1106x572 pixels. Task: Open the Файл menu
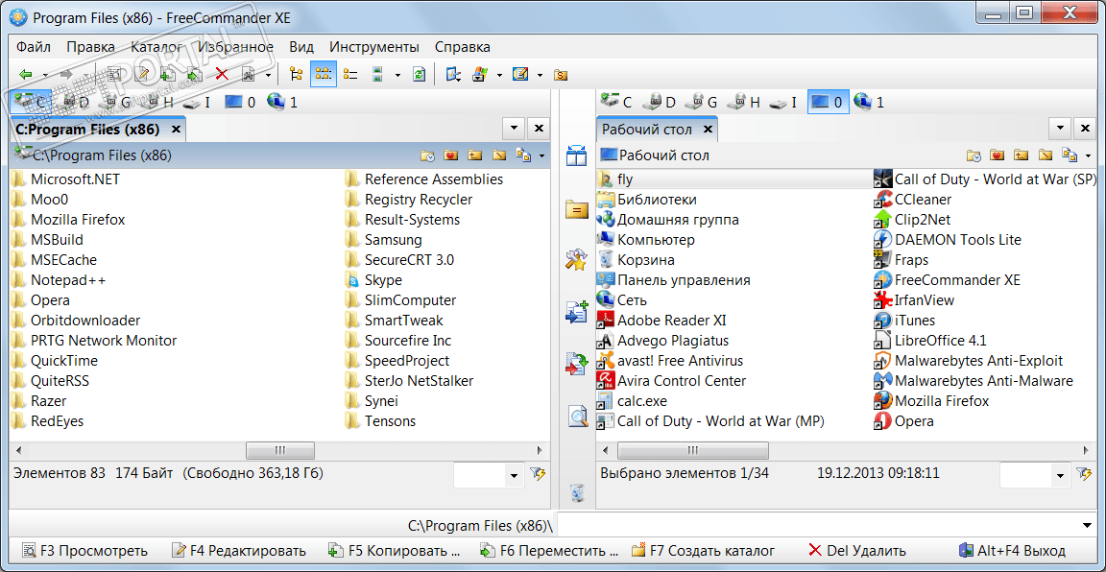tap(34, 47)
